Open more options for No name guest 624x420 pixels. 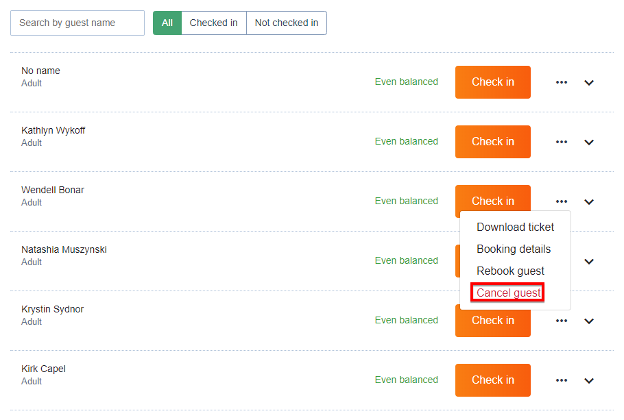(x=562, y=82)
